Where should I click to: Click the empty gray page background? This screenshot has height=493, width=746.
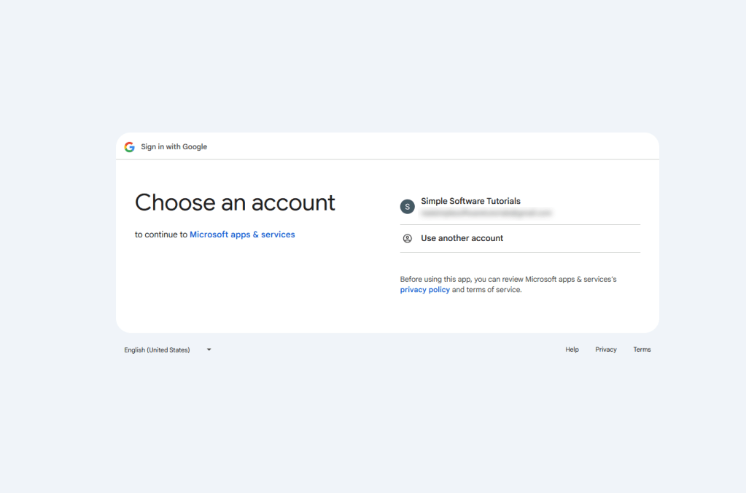[365, 422]
